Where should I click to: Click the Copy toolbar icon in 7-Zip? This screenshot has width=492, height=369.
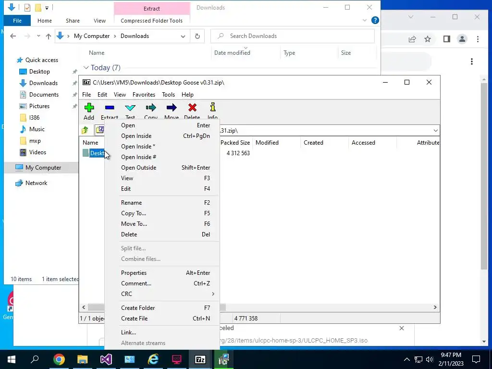coord(151,108)
